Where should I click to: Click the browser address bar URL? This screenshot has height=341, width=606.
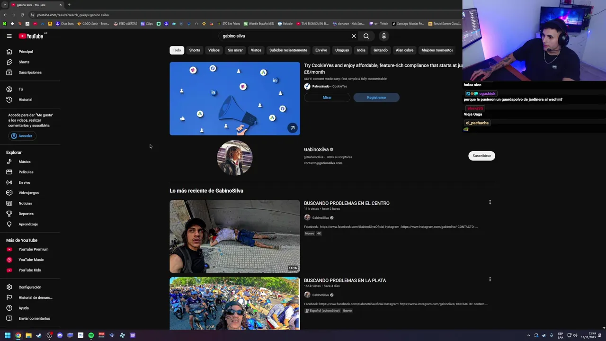point(73,15)
